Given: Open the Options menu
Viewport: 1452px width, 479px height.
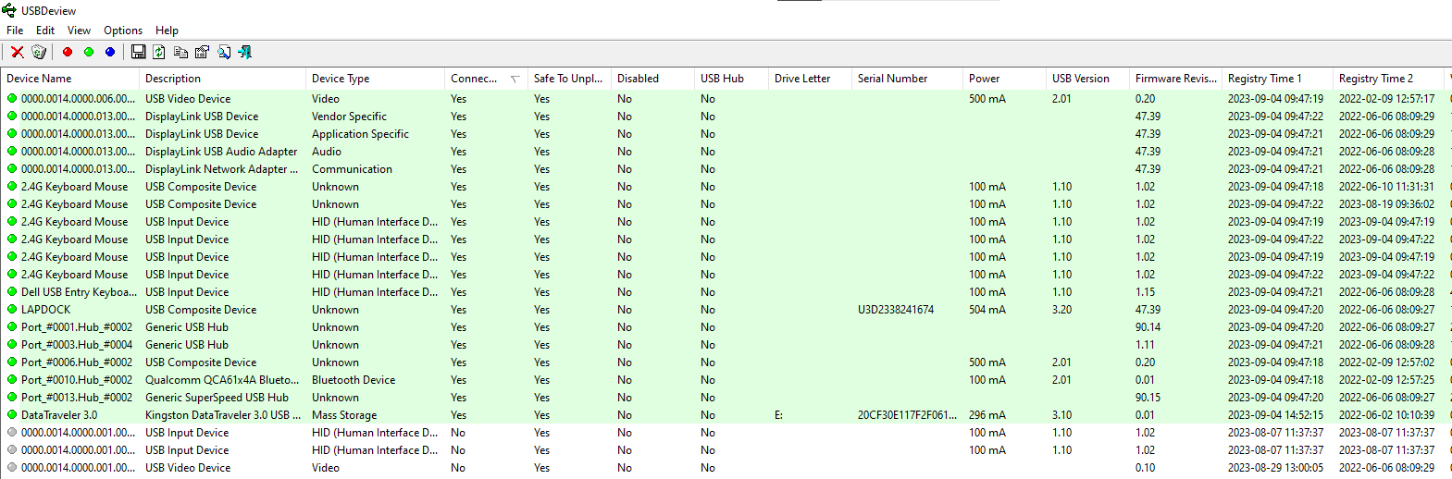Looking at the screenshot, I should 123,31.
